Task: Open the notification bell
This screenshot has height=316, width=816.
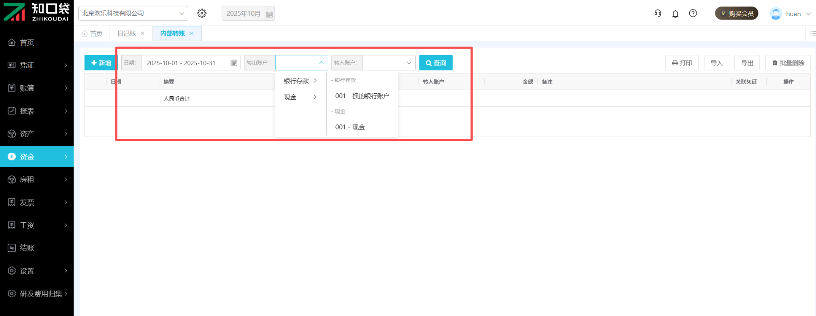Action: [675, 14]
